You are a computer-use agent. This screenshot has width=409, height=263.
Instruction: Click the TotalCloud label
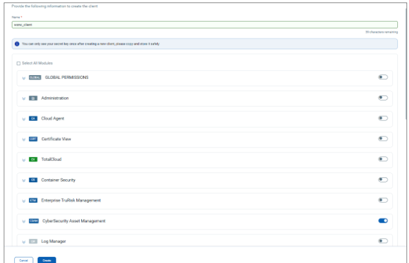52,159
